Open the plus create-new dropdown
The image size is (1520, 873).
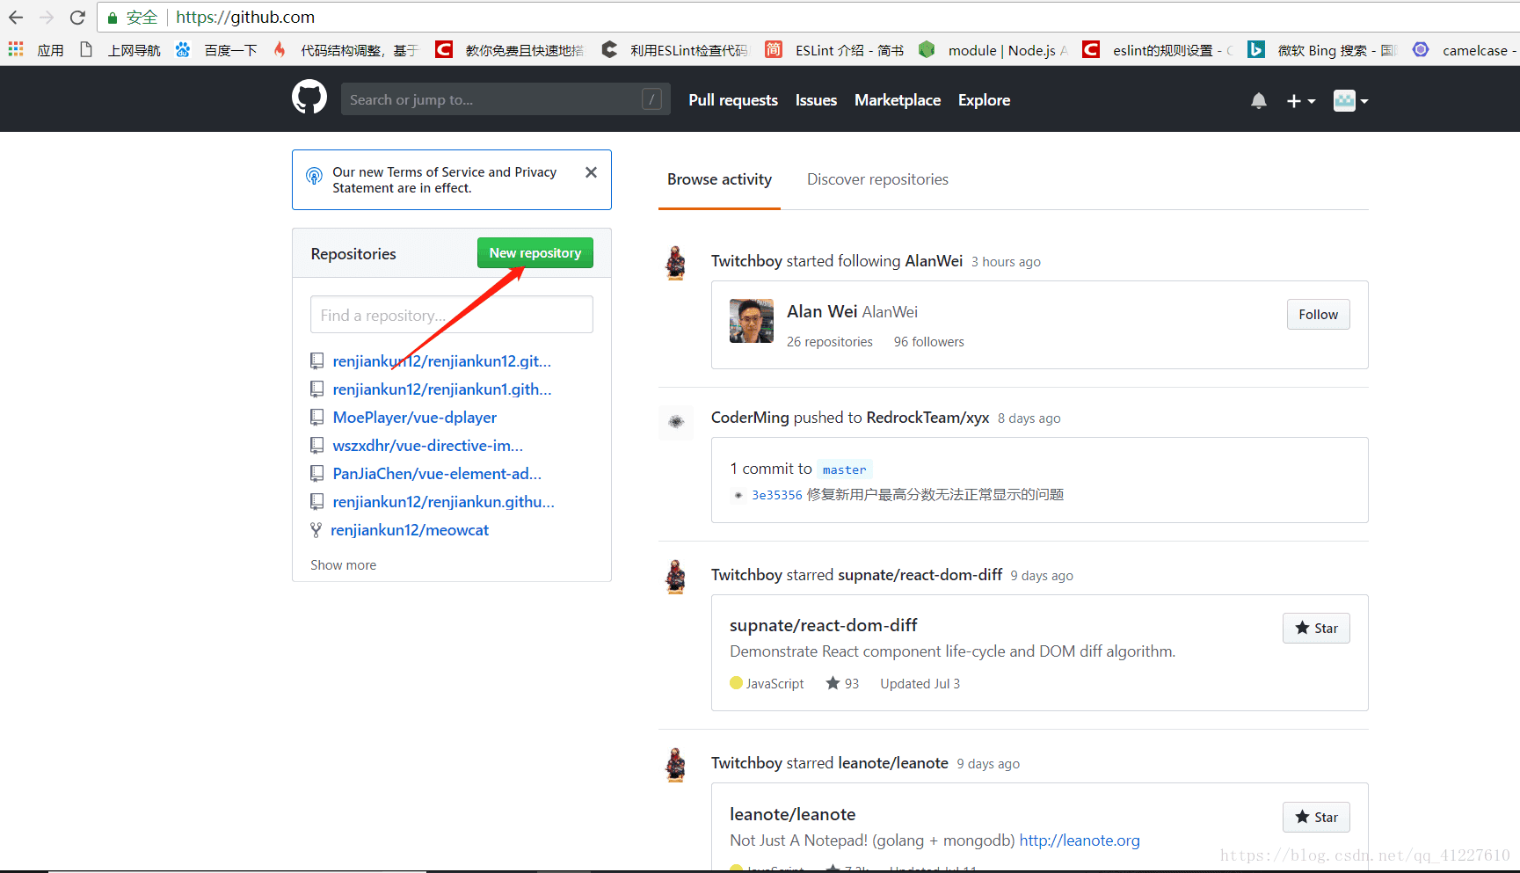coord(1301,101)
